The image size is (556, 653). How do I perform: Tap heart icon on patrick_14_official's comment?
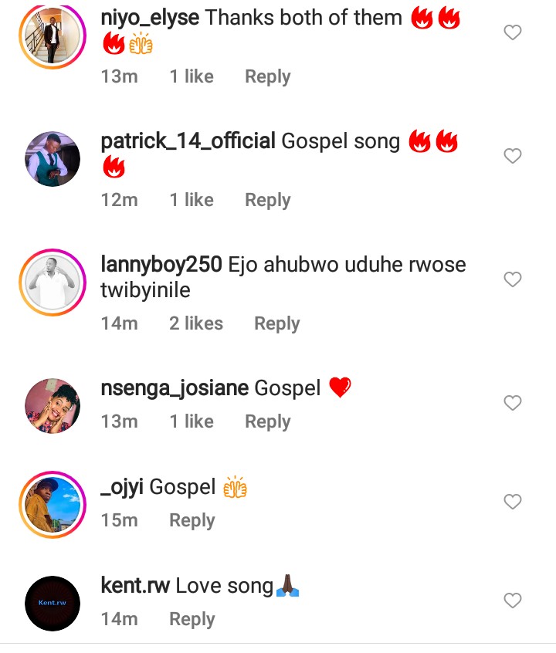(x=513, y=156)
